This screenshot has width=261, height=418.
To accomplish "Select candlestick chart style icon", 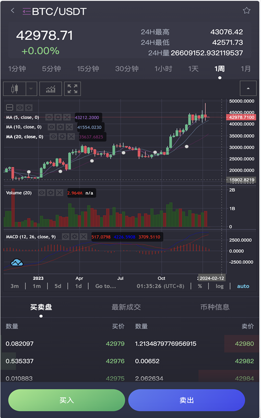I will [15, 88].
